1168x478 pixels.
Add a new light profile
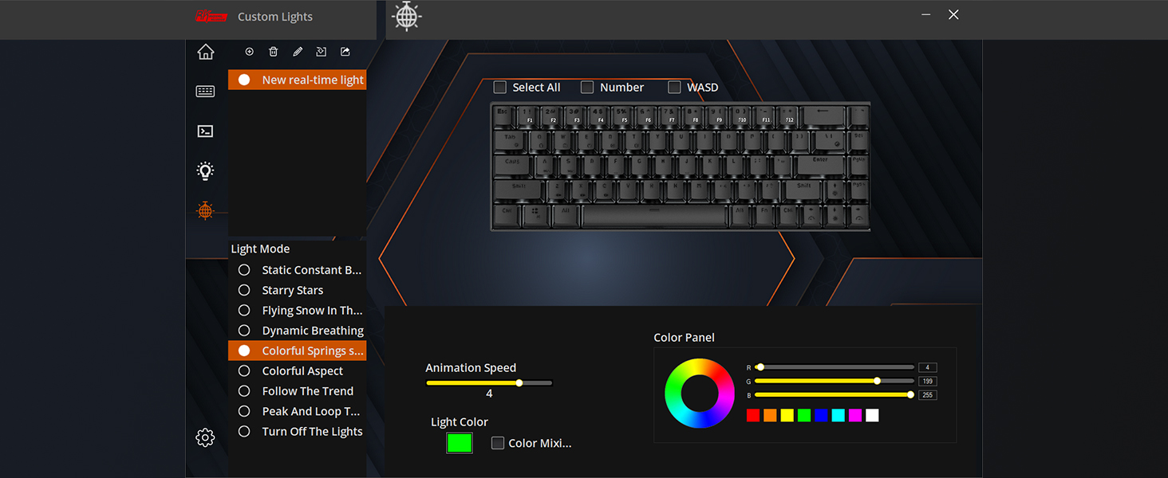(x=250, y=52)
